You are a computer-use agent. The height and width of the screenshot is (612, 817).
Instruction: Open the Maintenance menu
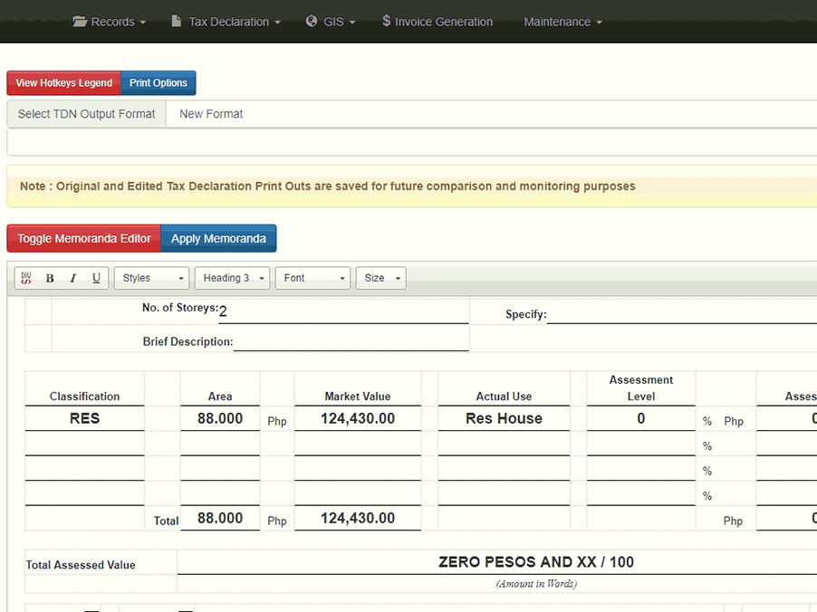coord(562,22)
